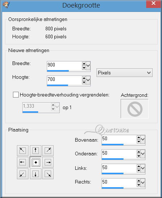Select top-right placement arrow
This screenshot has height=198, width=162.
tap(48, 151)
